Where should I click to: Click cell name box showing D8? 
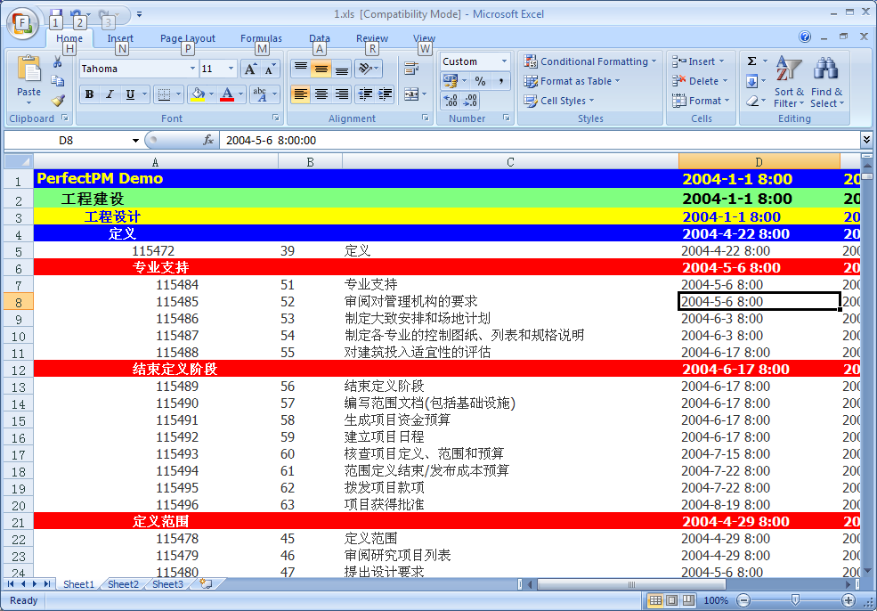[66, 141]
